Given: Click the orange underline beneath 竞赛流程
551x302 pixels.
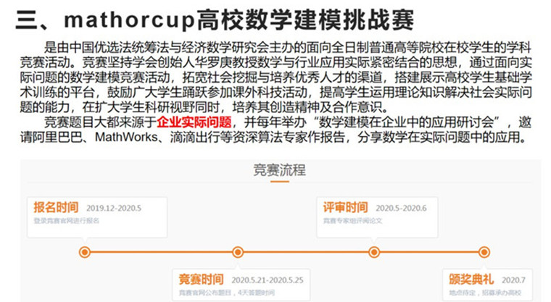Looking at the screenshot, I should [x=279, y=183].
